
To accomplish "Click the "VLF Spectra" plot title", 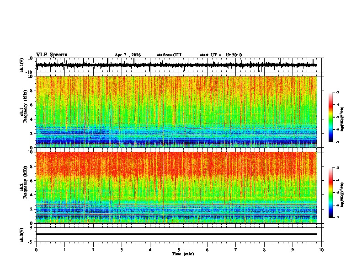I will [x=52, y=55].
